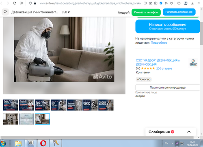Click the main disinfector photo

coord(64,49)
